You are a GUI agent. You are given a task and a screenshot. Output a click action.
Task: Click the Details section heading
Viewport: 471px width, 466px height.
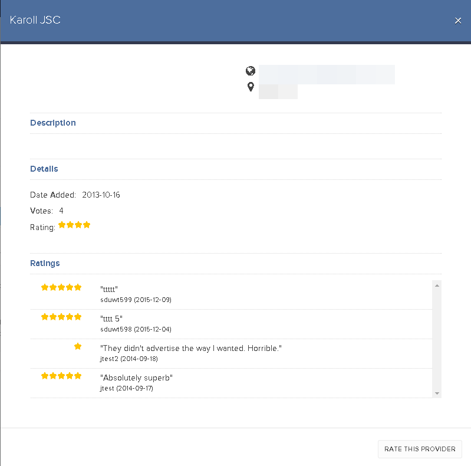44,169
